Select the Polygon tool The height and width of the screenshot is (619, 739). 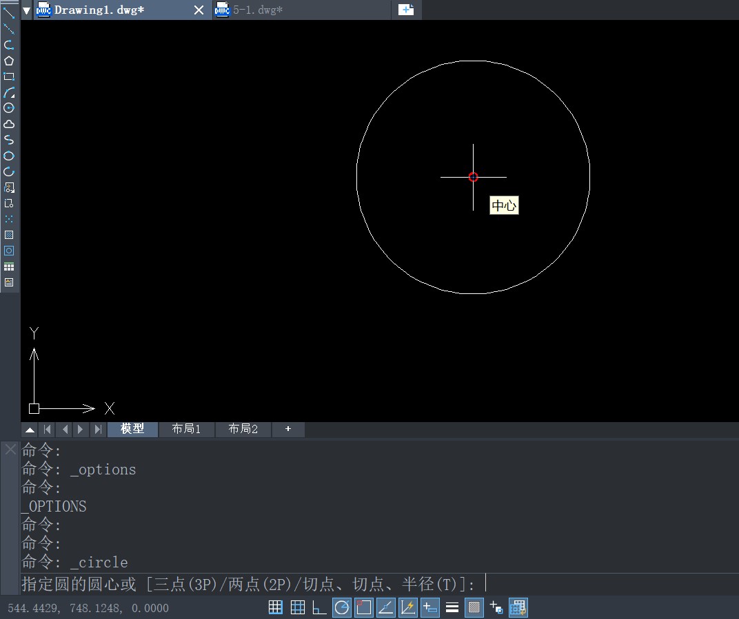tap(9, 61)
